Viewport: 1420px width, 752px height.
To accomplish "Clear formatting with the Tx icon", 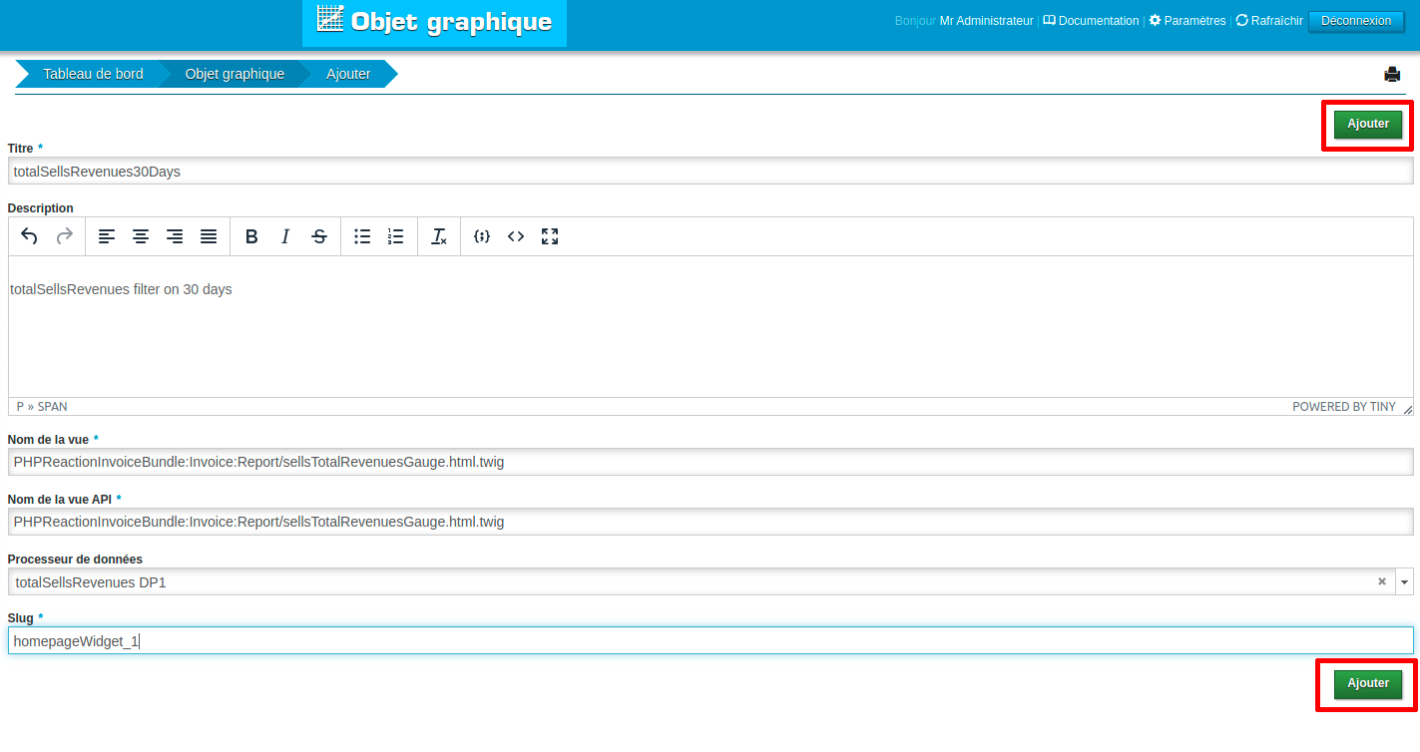I will [439, 236].
